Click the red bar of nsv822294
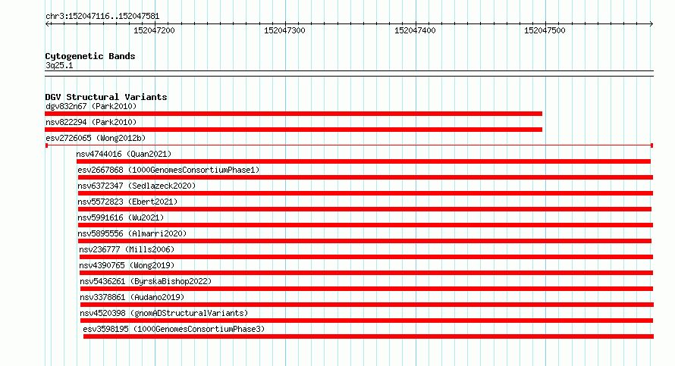Image resolution: width=675 pixels, height=366 pixels. click(294, 130)
